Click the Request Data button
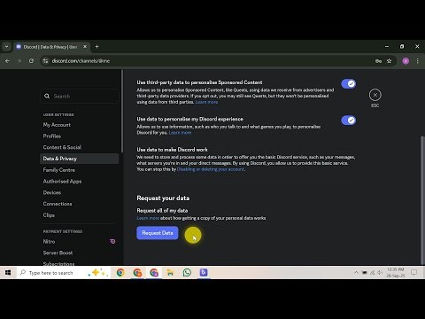The image size is (425, 319). pos(158,233)
